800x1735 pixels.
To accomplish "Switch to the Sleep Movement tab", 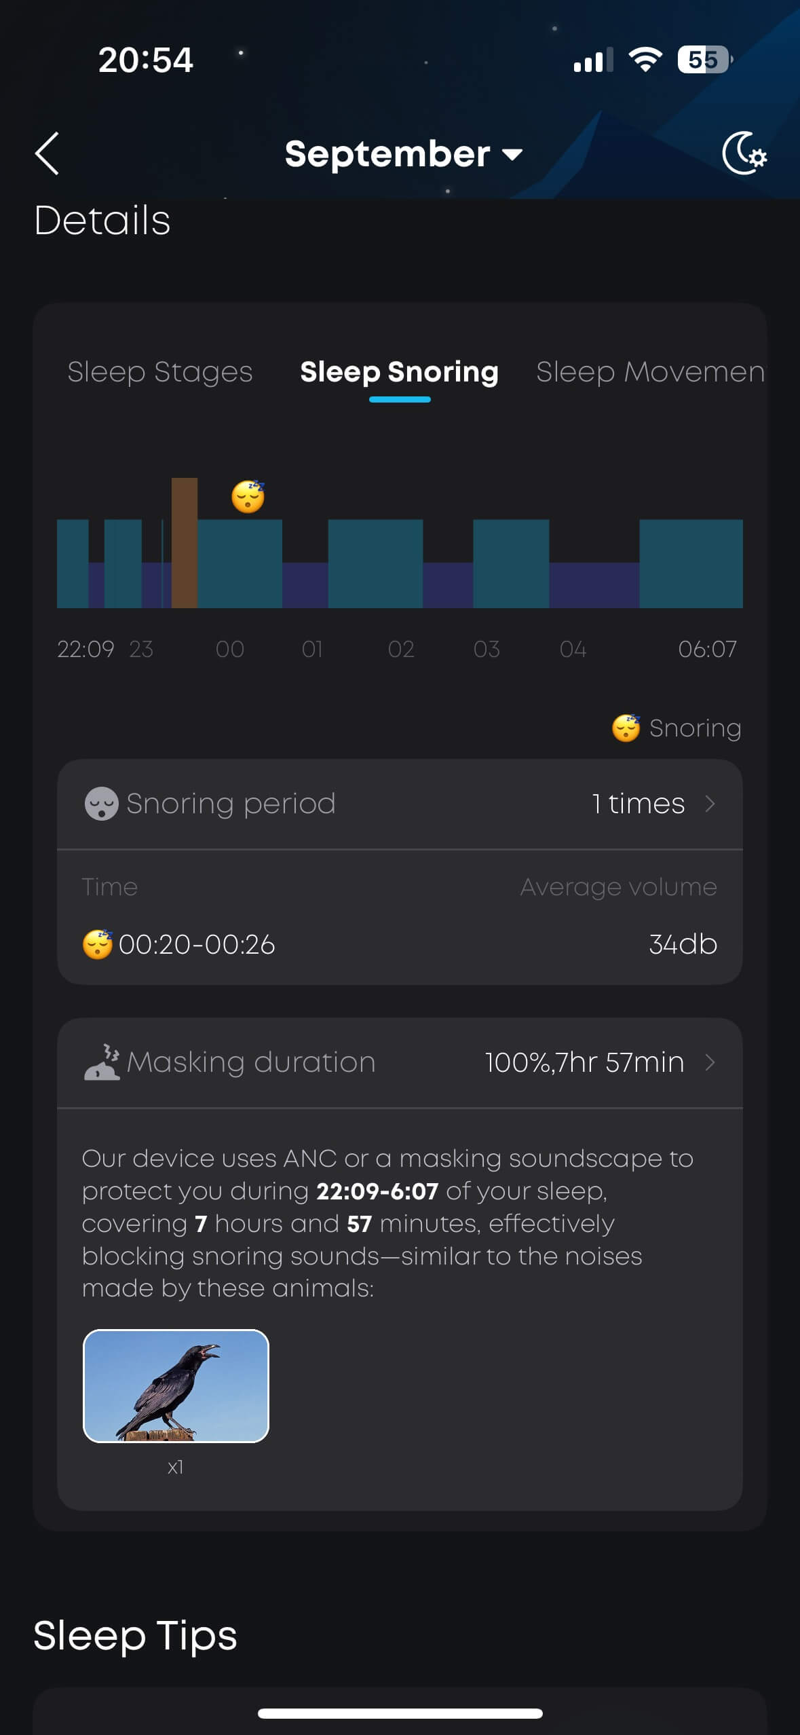I will click(x=649, y=372).
